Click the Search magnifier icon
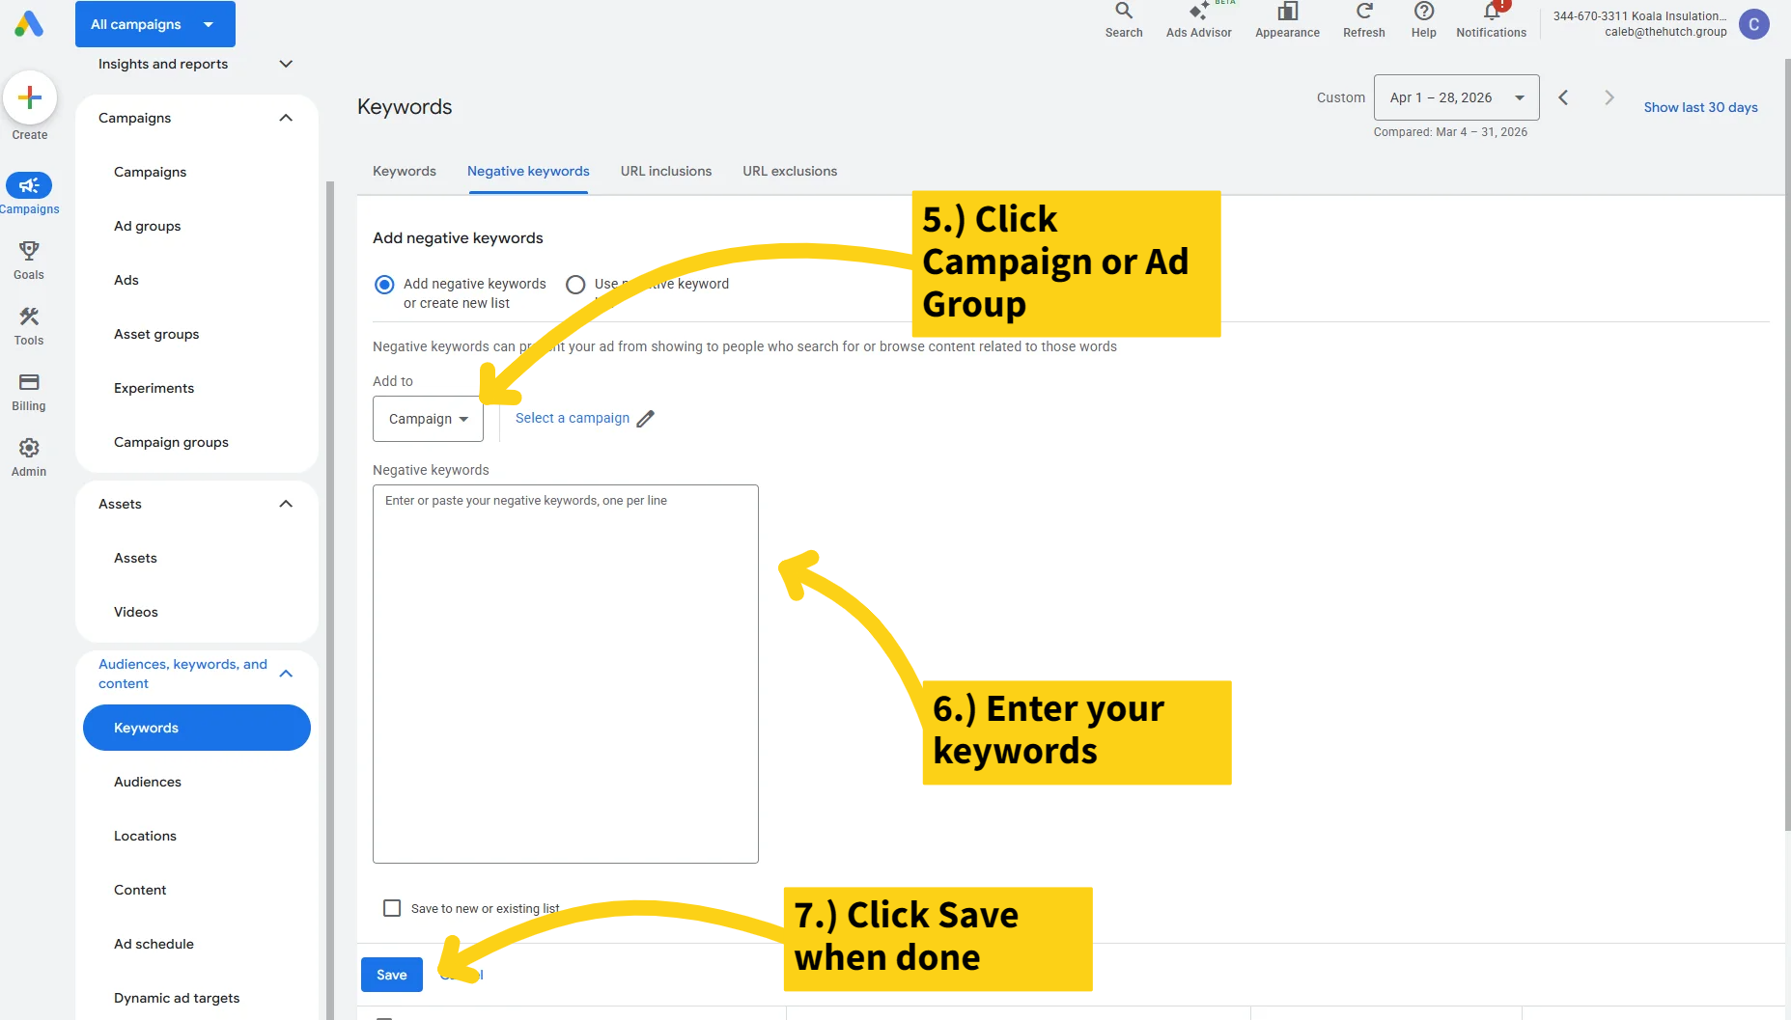This screenshot has height=1020, width=1791. click(1124, 12)
